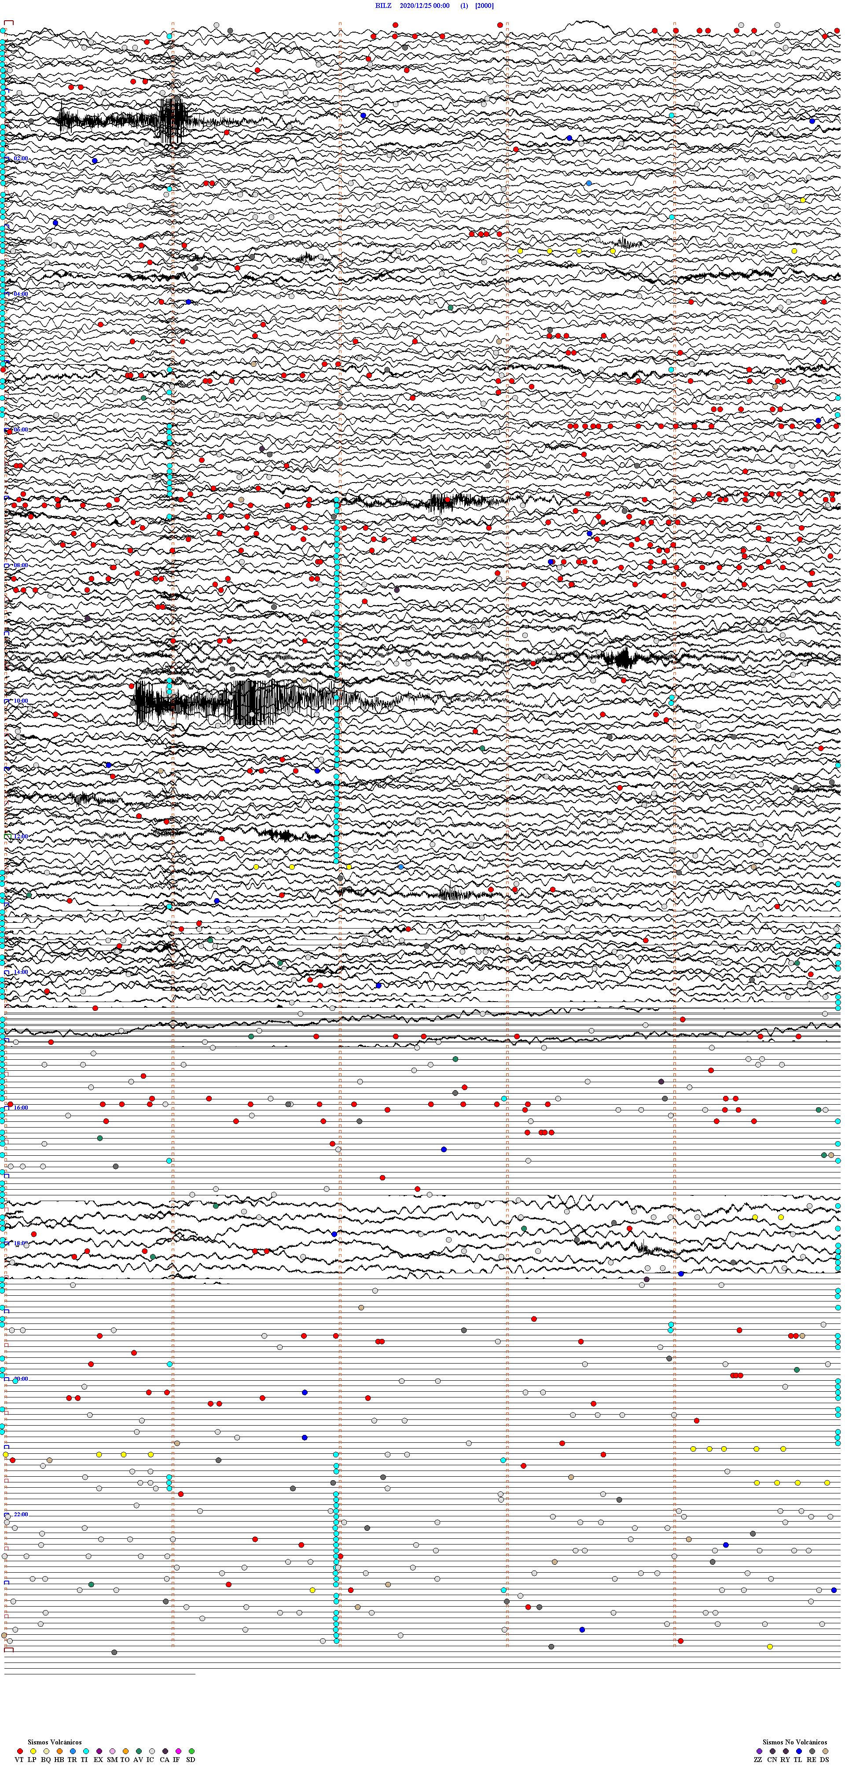Screen dimensions: 845x1773
Task: Select the 12:00 time label
Action: point(21,836)
